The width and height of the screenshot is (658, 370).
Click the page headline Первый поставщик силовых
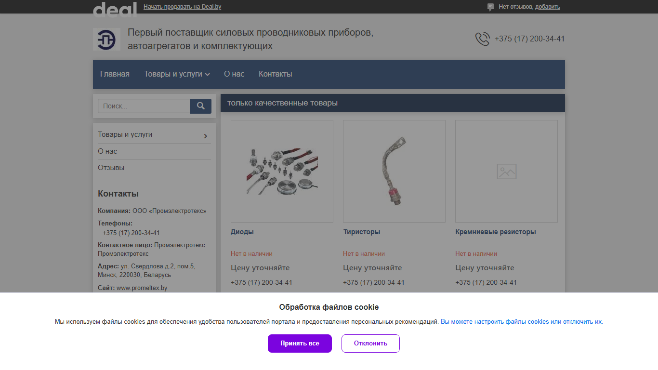coord(250,40)
